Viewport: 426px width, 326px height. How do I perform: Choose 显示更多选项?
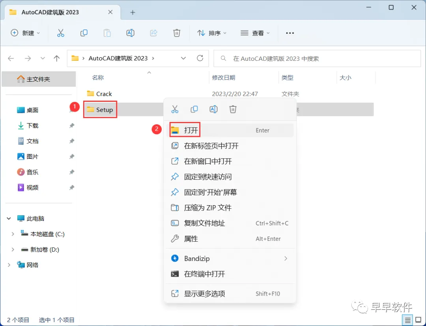coord(230,294)
